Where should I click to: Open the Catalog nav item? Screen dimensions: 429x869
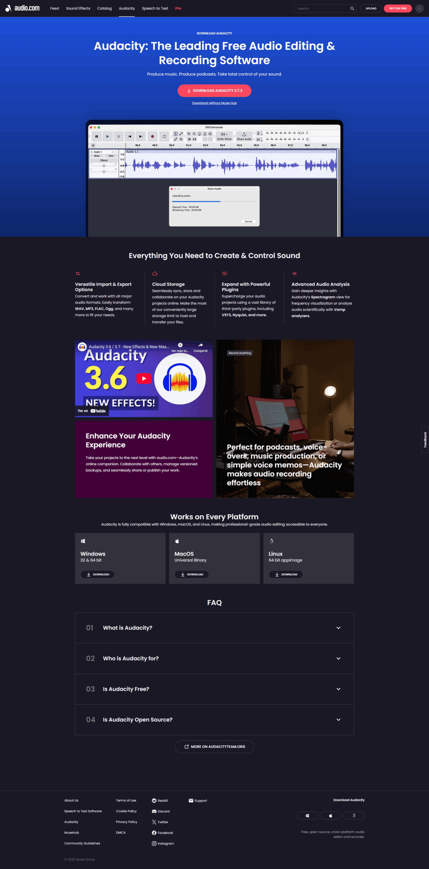[x=104, y=8]
